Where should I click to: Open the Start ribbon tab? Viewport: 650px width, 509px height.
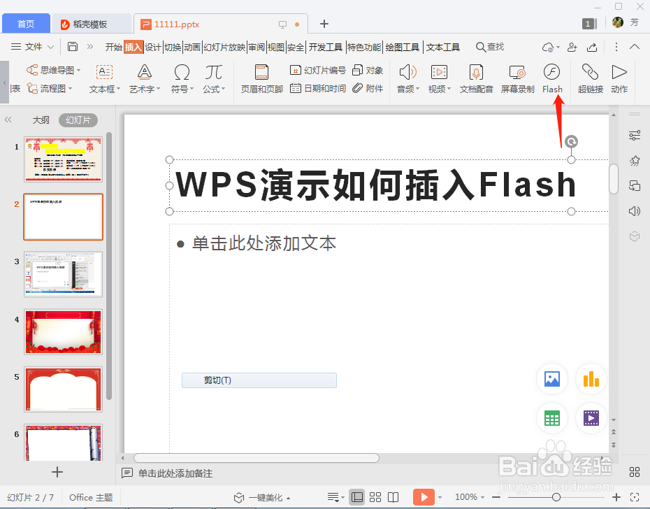tap(114, 48)
